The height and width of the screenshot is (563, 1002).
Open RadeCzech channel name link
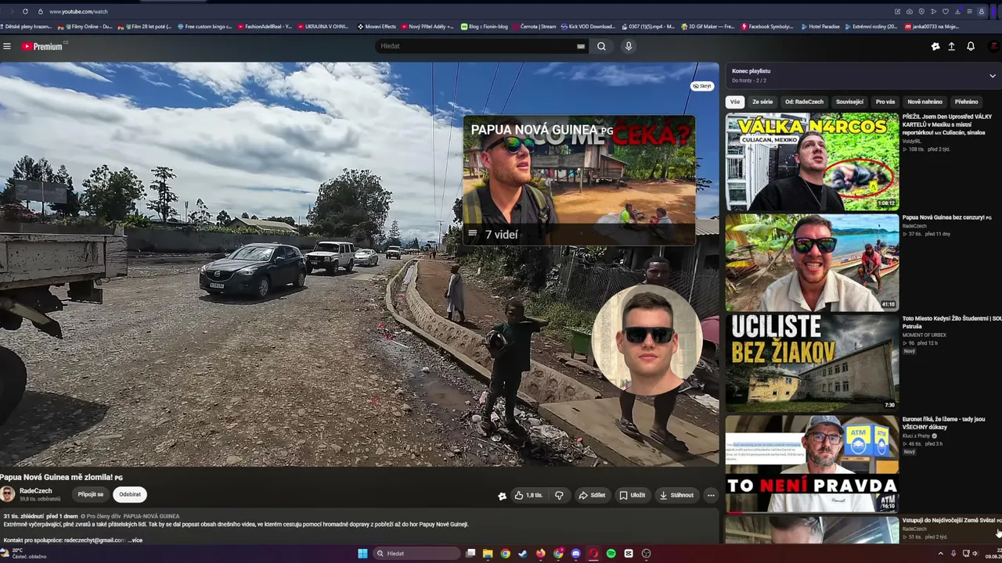point(36,491)
